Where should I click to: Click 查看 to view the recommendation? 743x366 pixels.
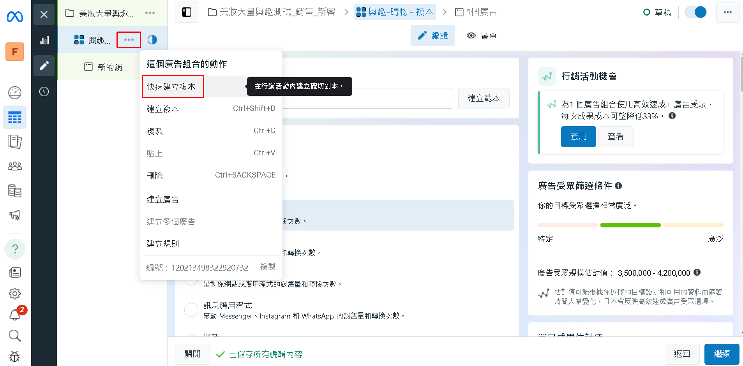point(616,136)
